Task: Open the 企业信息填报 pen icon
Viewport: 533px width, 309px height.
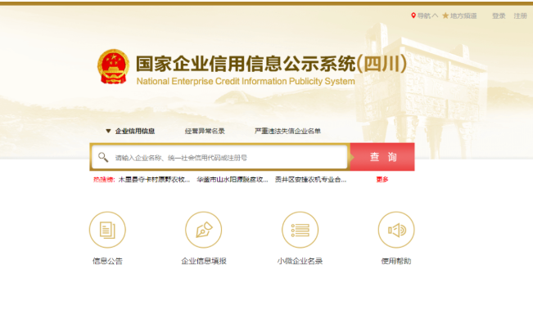Action: (x=204, y=230)
